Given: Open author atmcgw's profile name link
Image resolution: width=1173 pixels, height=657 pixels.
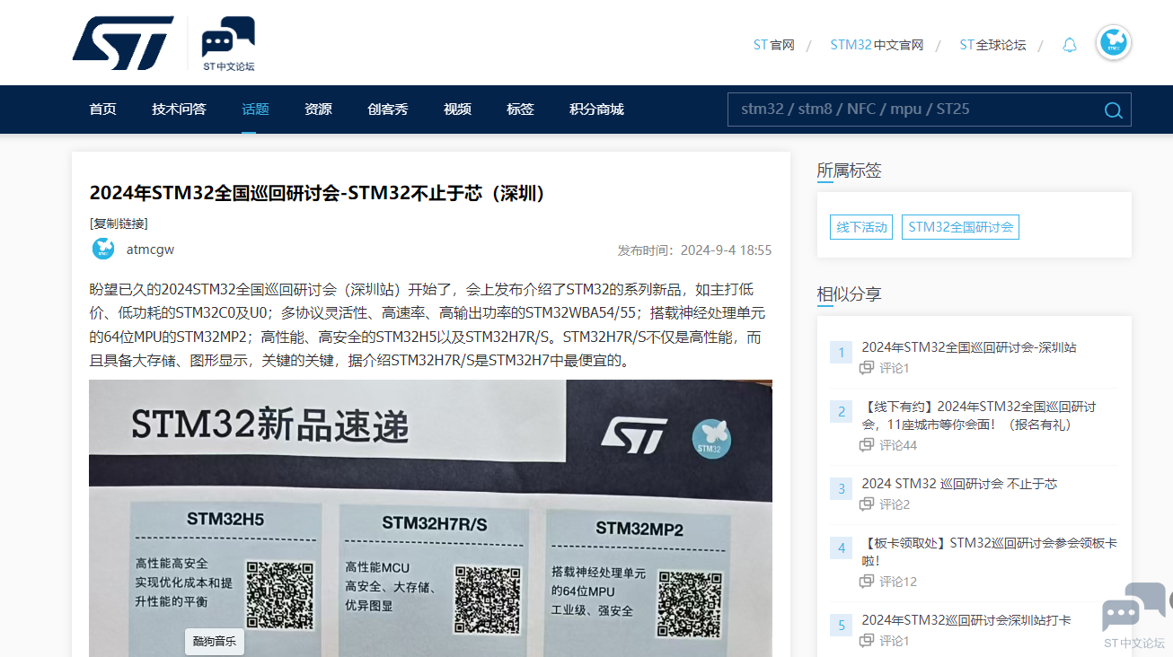Looking at the screenshot, I should tap(150, 250).
